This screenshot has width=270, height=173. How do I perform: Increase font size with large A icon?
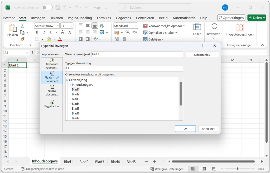[63, 32]
